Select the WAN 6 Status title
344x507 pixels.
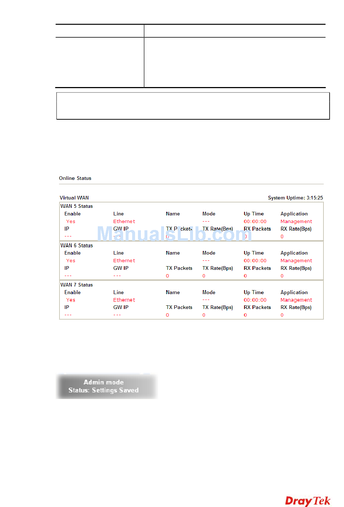(x=76, y=246)
